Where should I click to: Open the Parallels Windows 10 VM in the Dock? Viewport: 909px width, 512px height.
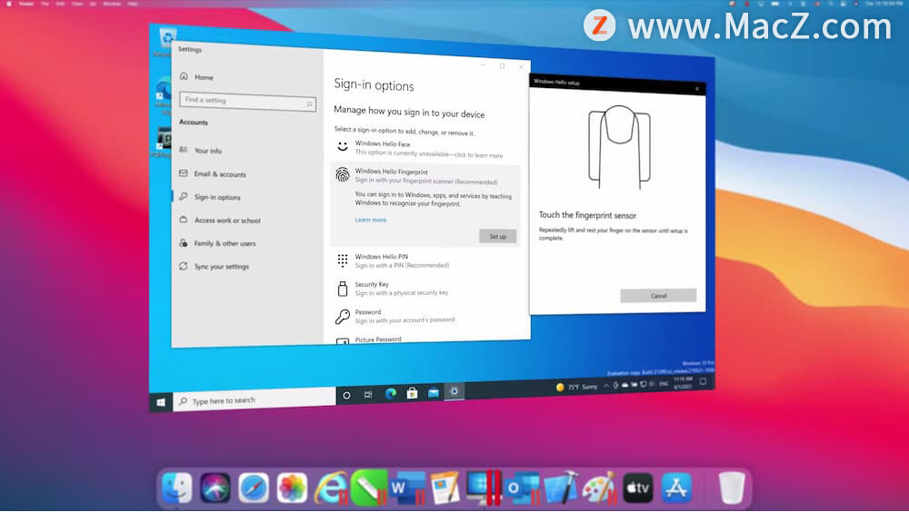coord(484,487)
